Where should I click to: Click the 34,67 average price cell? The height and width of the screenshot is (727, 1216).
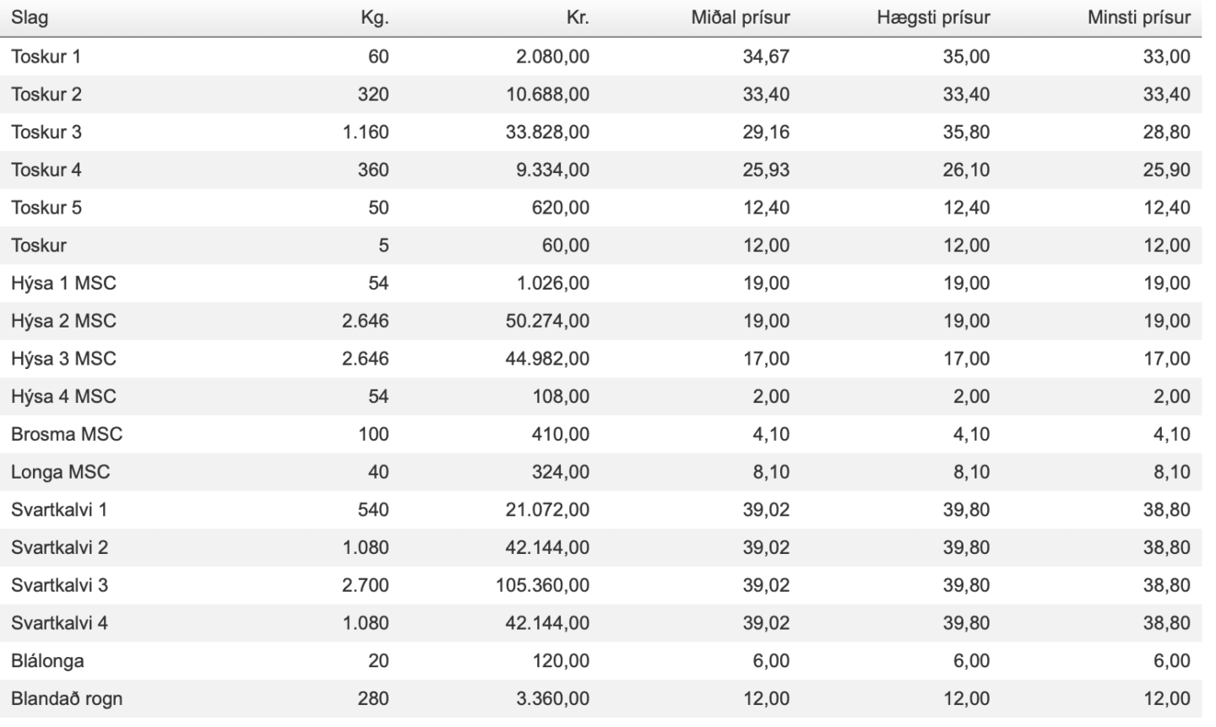coord(766,57)
